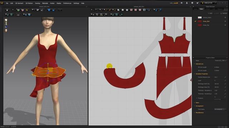
Task: Open the File menu
Action: (7, 3)
